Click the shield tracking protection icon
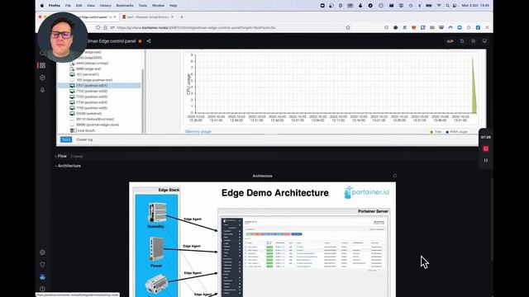 [x=98, y=27]
